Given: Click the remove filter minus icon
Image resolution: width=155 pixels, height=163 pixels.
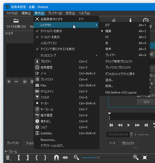Looking at the screenshot, I should click(x=16, y=81).
